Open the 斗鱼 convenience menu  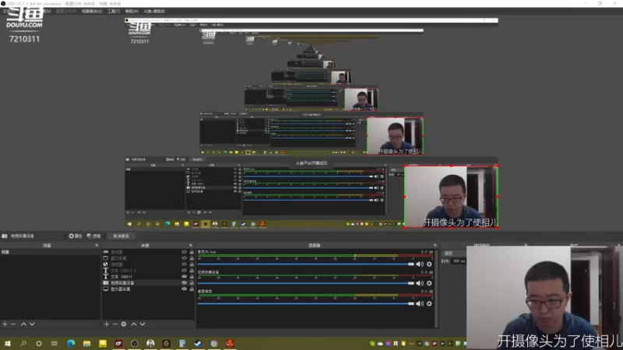154,11
